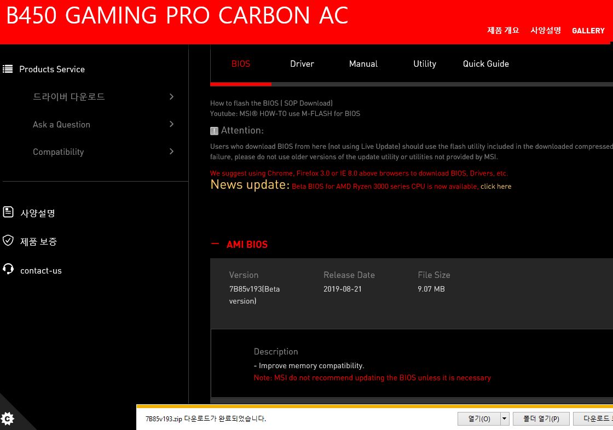Switch to the Quick Guide tab
This screenshot has width=613, height=430.
click(486, 63)
